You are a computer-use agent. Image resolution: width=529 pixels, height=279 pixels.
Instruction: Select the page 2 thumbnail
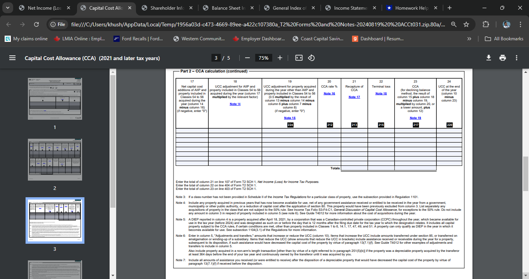(x=55, y=160)
